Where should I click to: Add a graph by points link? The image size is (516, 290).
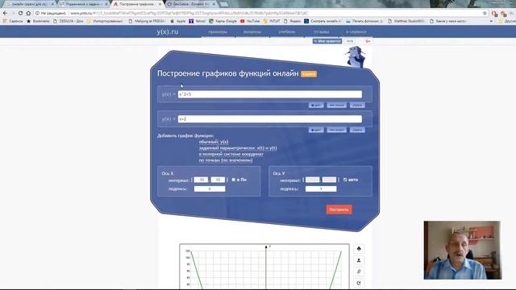226,160
